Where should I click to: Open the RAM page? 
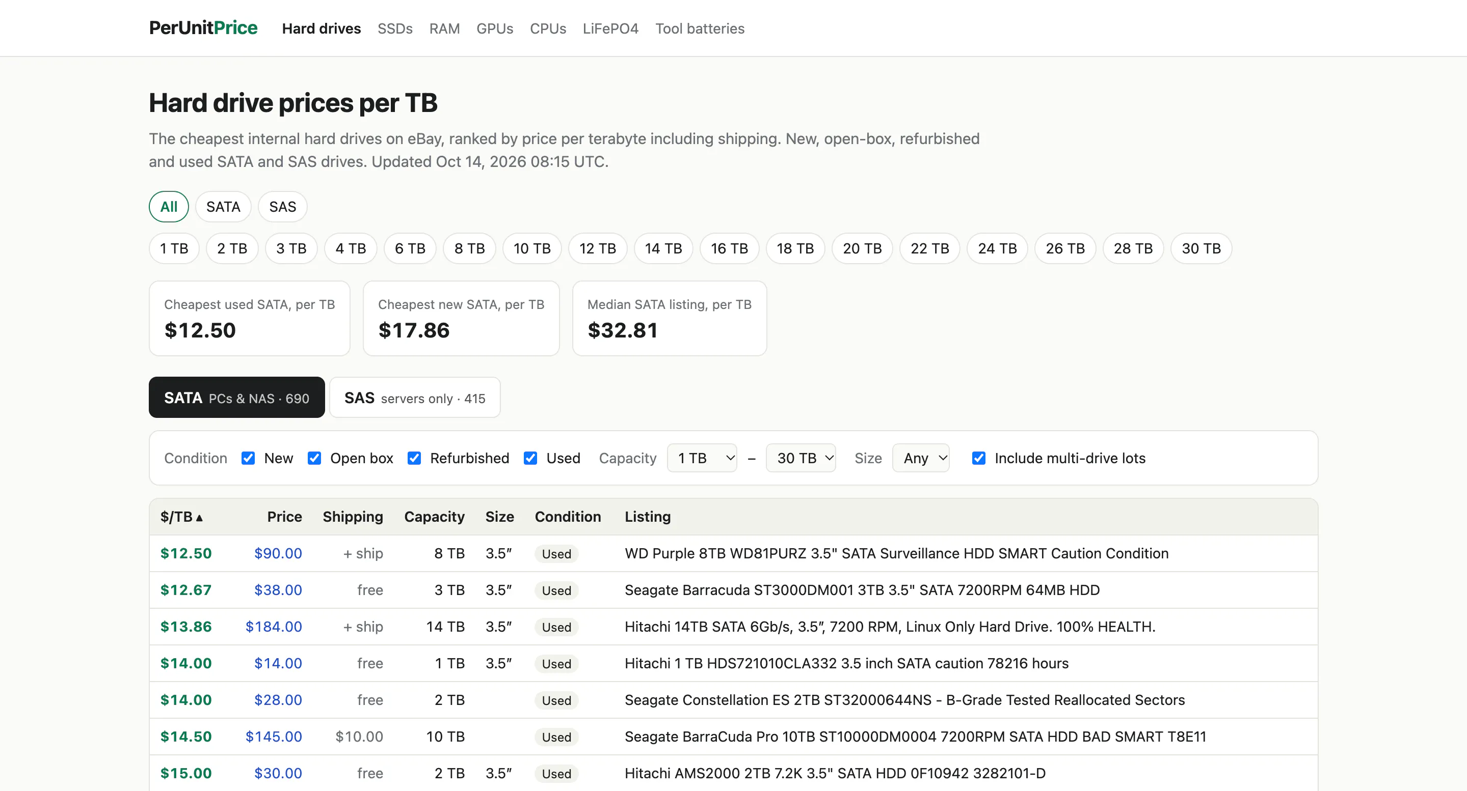(444, 29)
